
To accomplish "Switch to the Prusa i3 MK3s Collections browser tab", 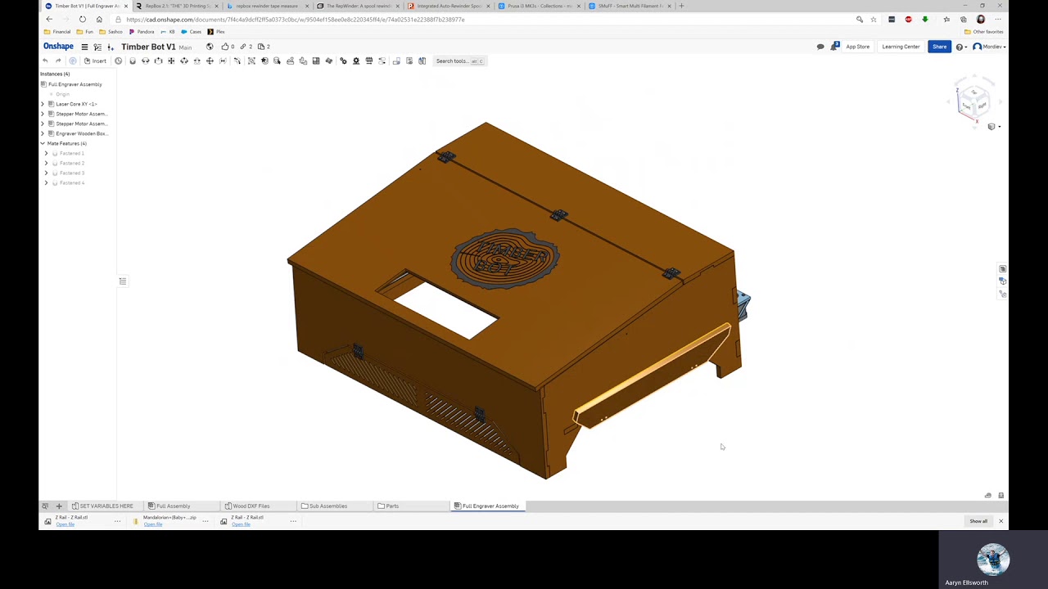I will 539,6.
